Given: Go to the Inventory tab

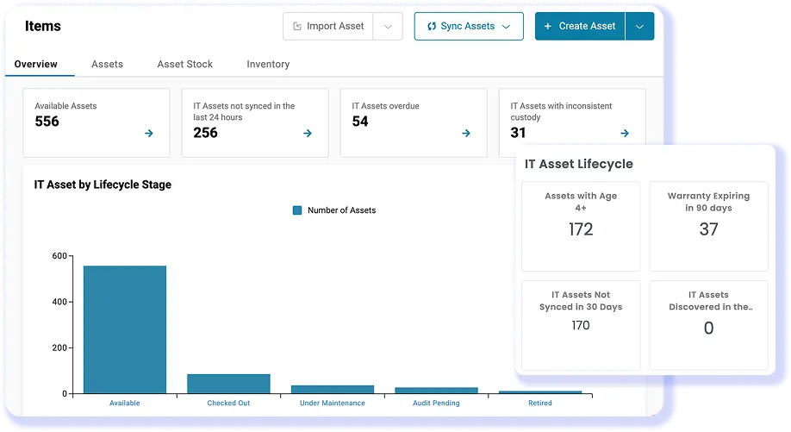Looking at the screenshot, I should click(x=268, y=65).
